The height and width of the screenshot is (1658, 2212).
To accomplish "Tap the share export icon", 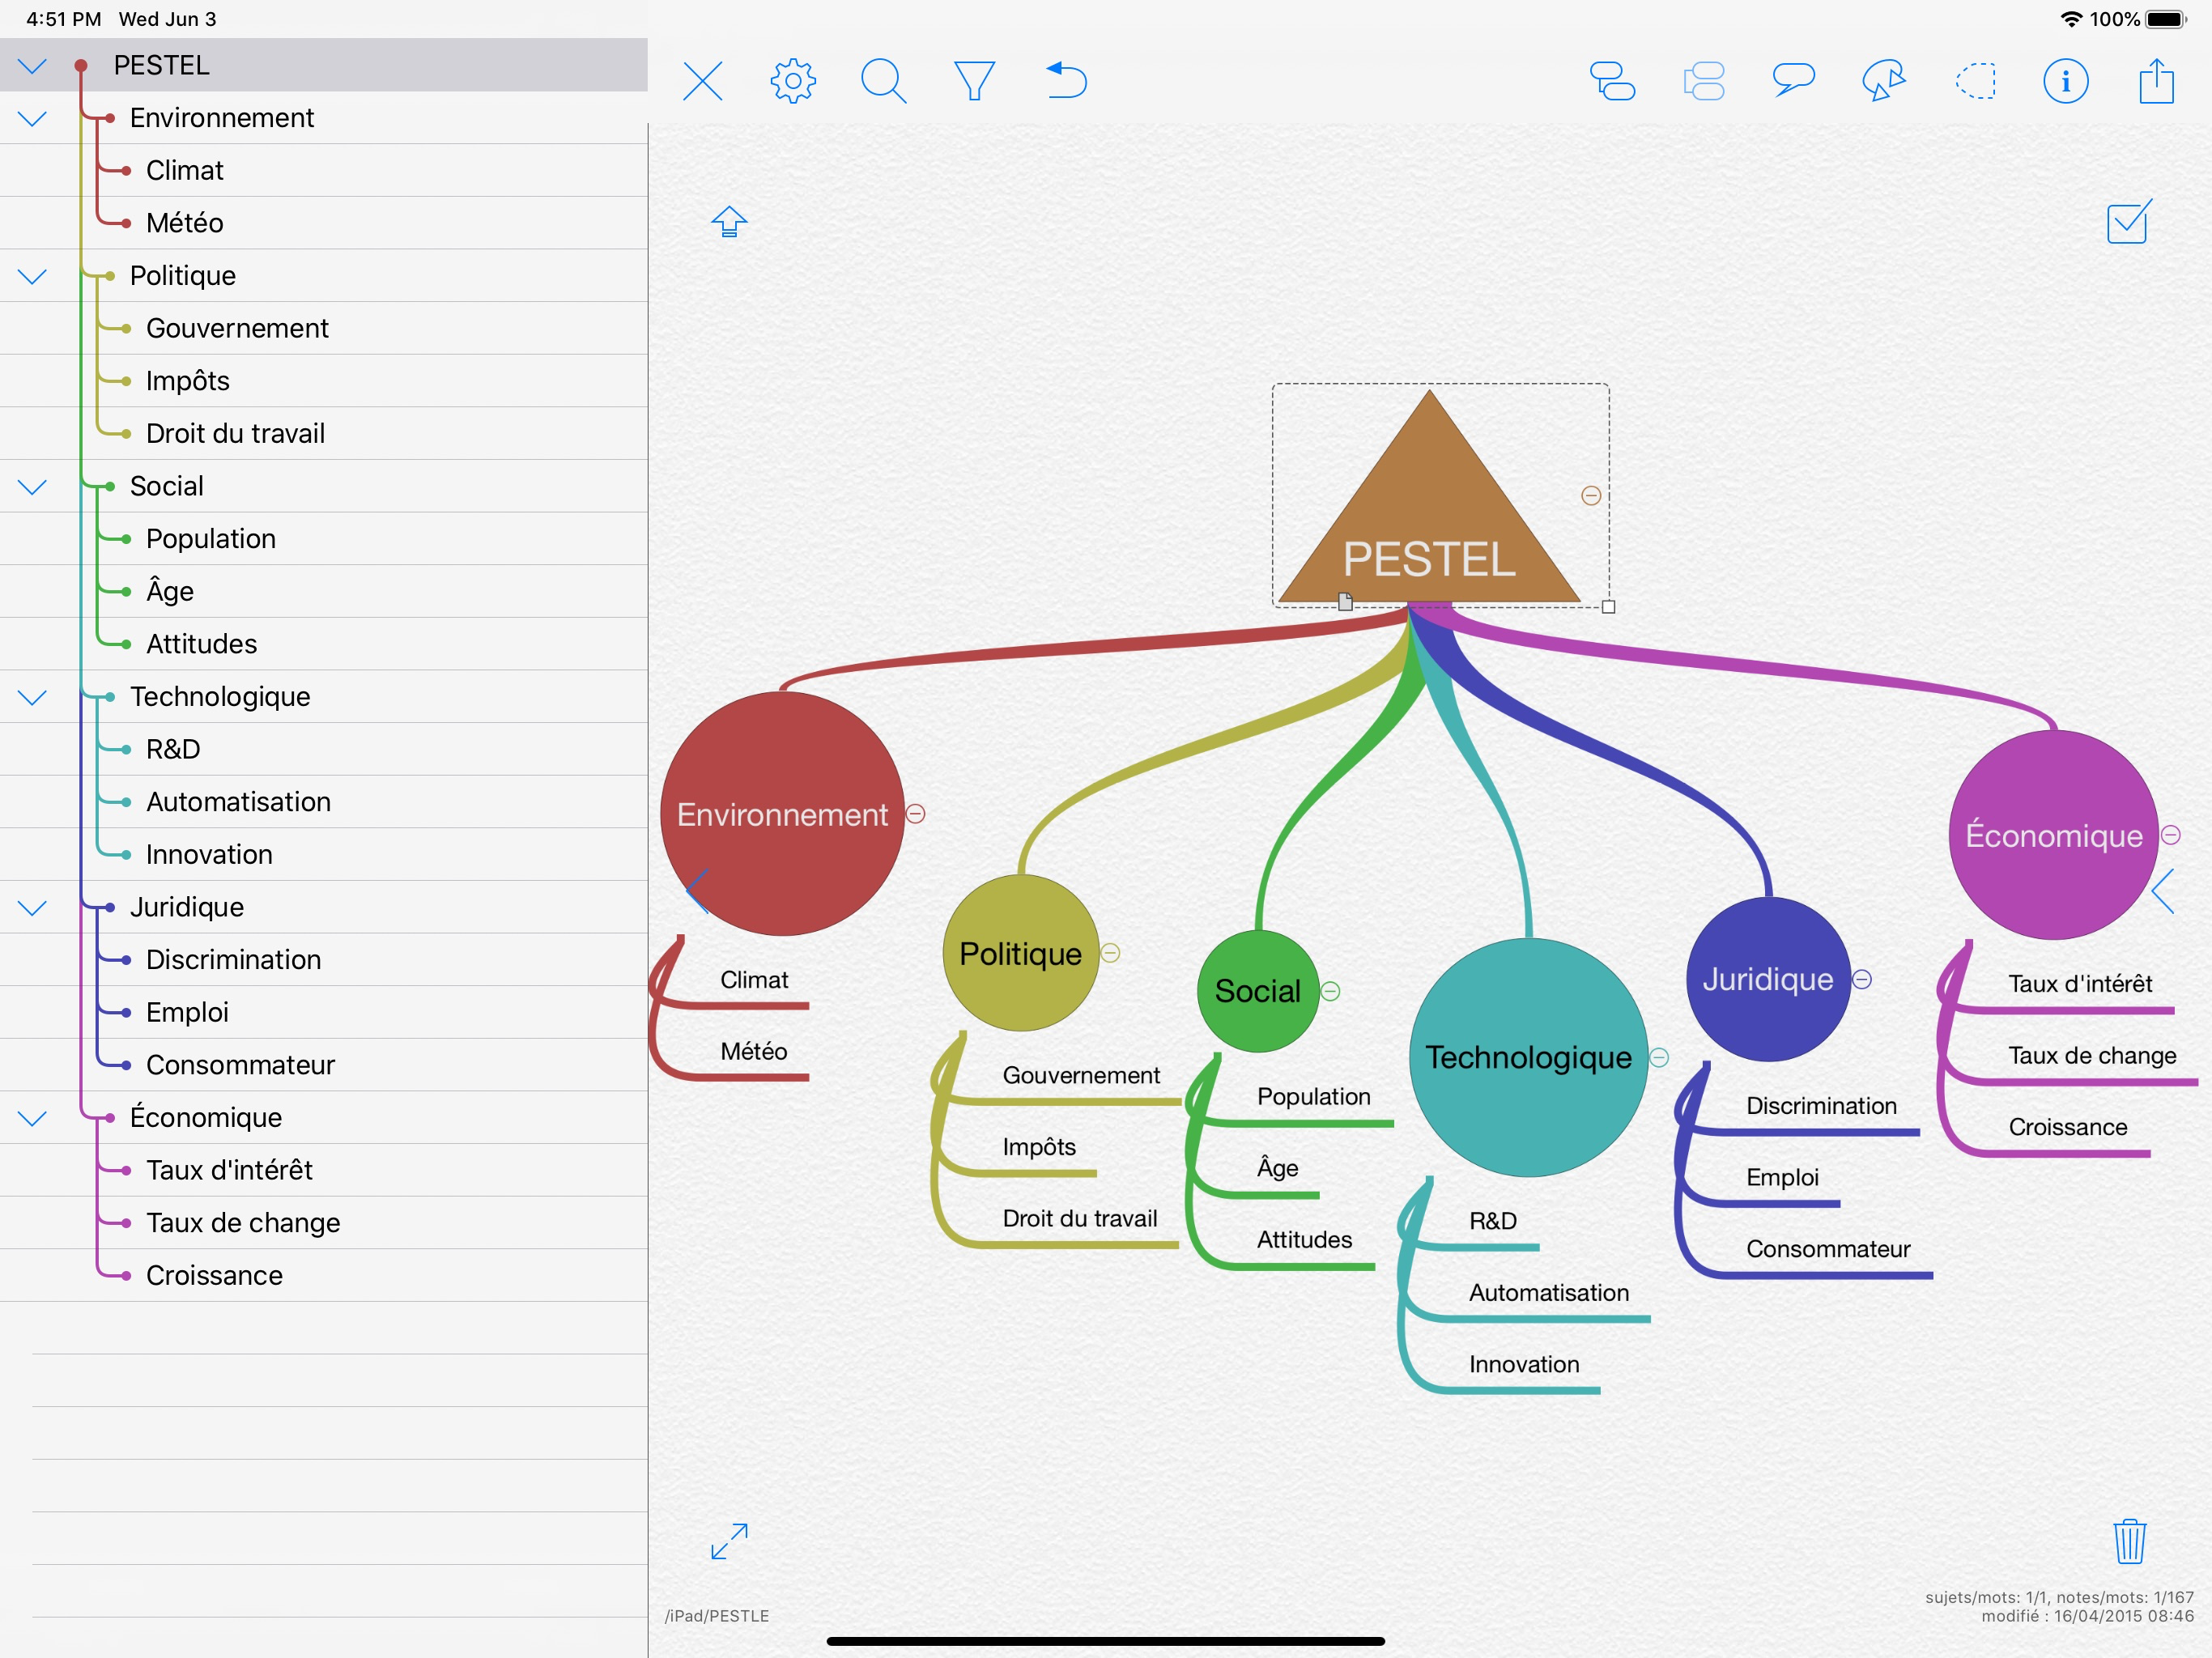I will [x=2156, y=81].
